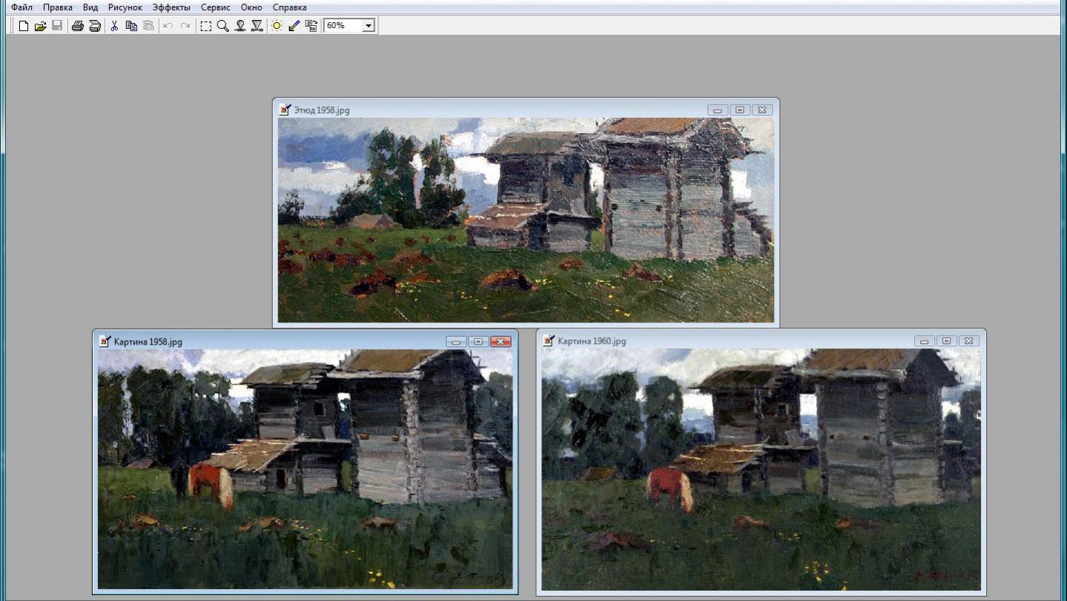Open the Правка menu
1067x601 pixels.
coord(58,7)
